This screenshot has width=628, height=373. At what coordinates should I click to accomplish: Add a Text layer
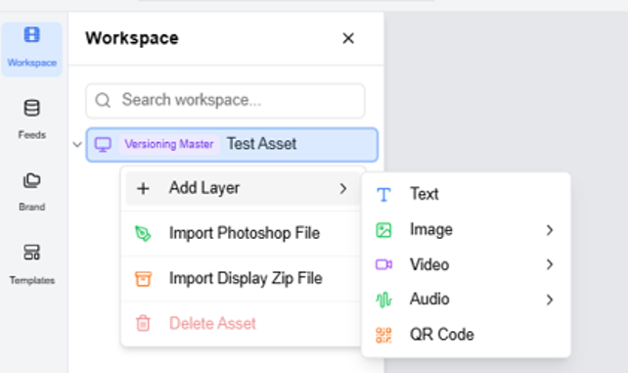pyautogui.click(x=466, y=194)
